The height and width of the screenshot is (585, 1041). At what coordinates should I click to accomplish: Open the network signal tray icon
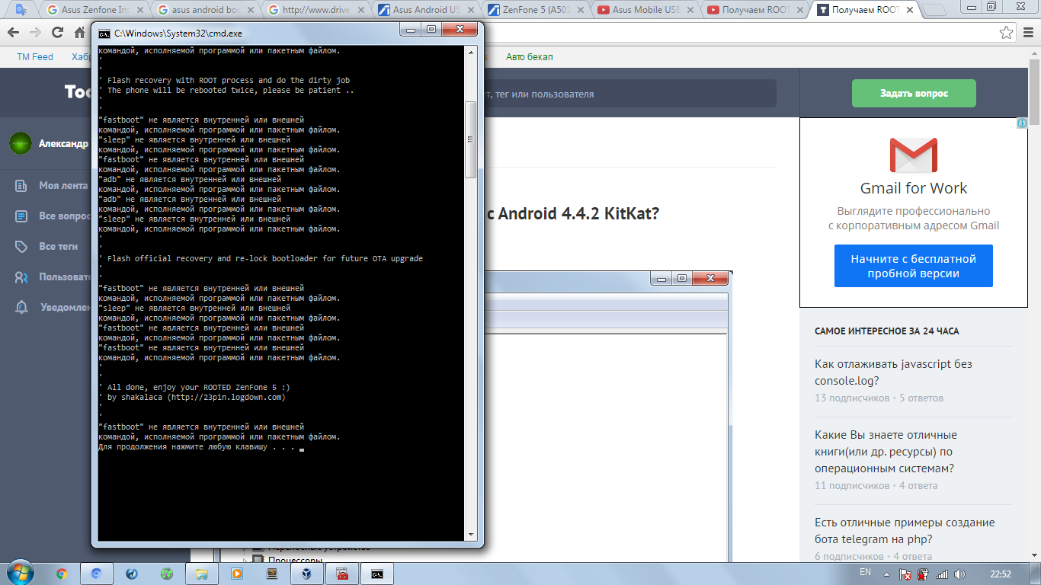coord(941,574)
